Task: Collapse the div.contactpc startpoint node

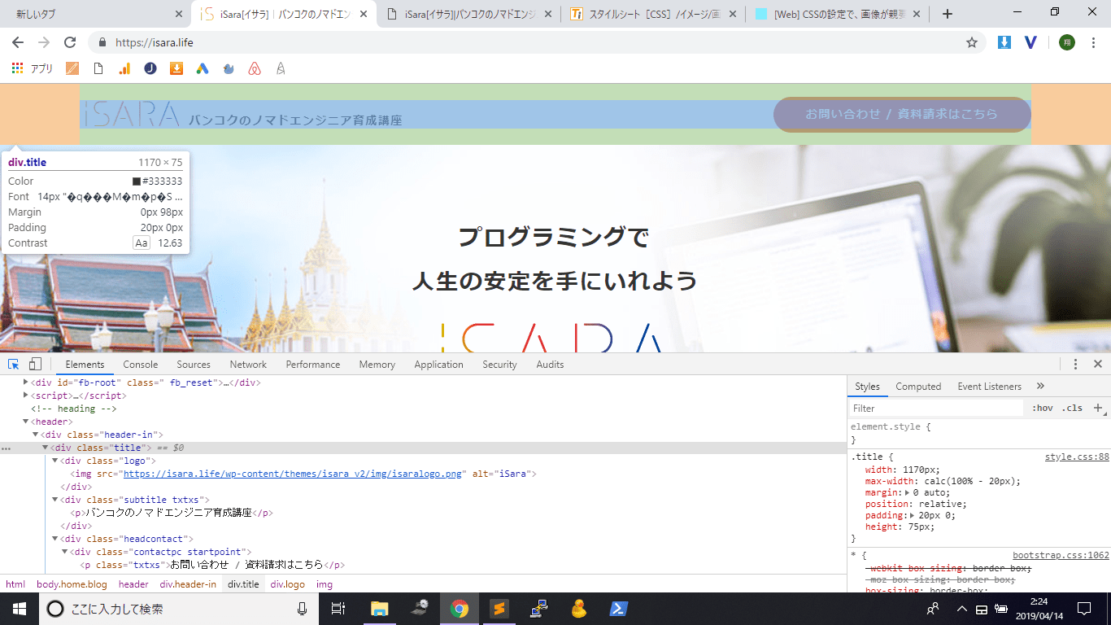Action: click(x=65, y=552)
